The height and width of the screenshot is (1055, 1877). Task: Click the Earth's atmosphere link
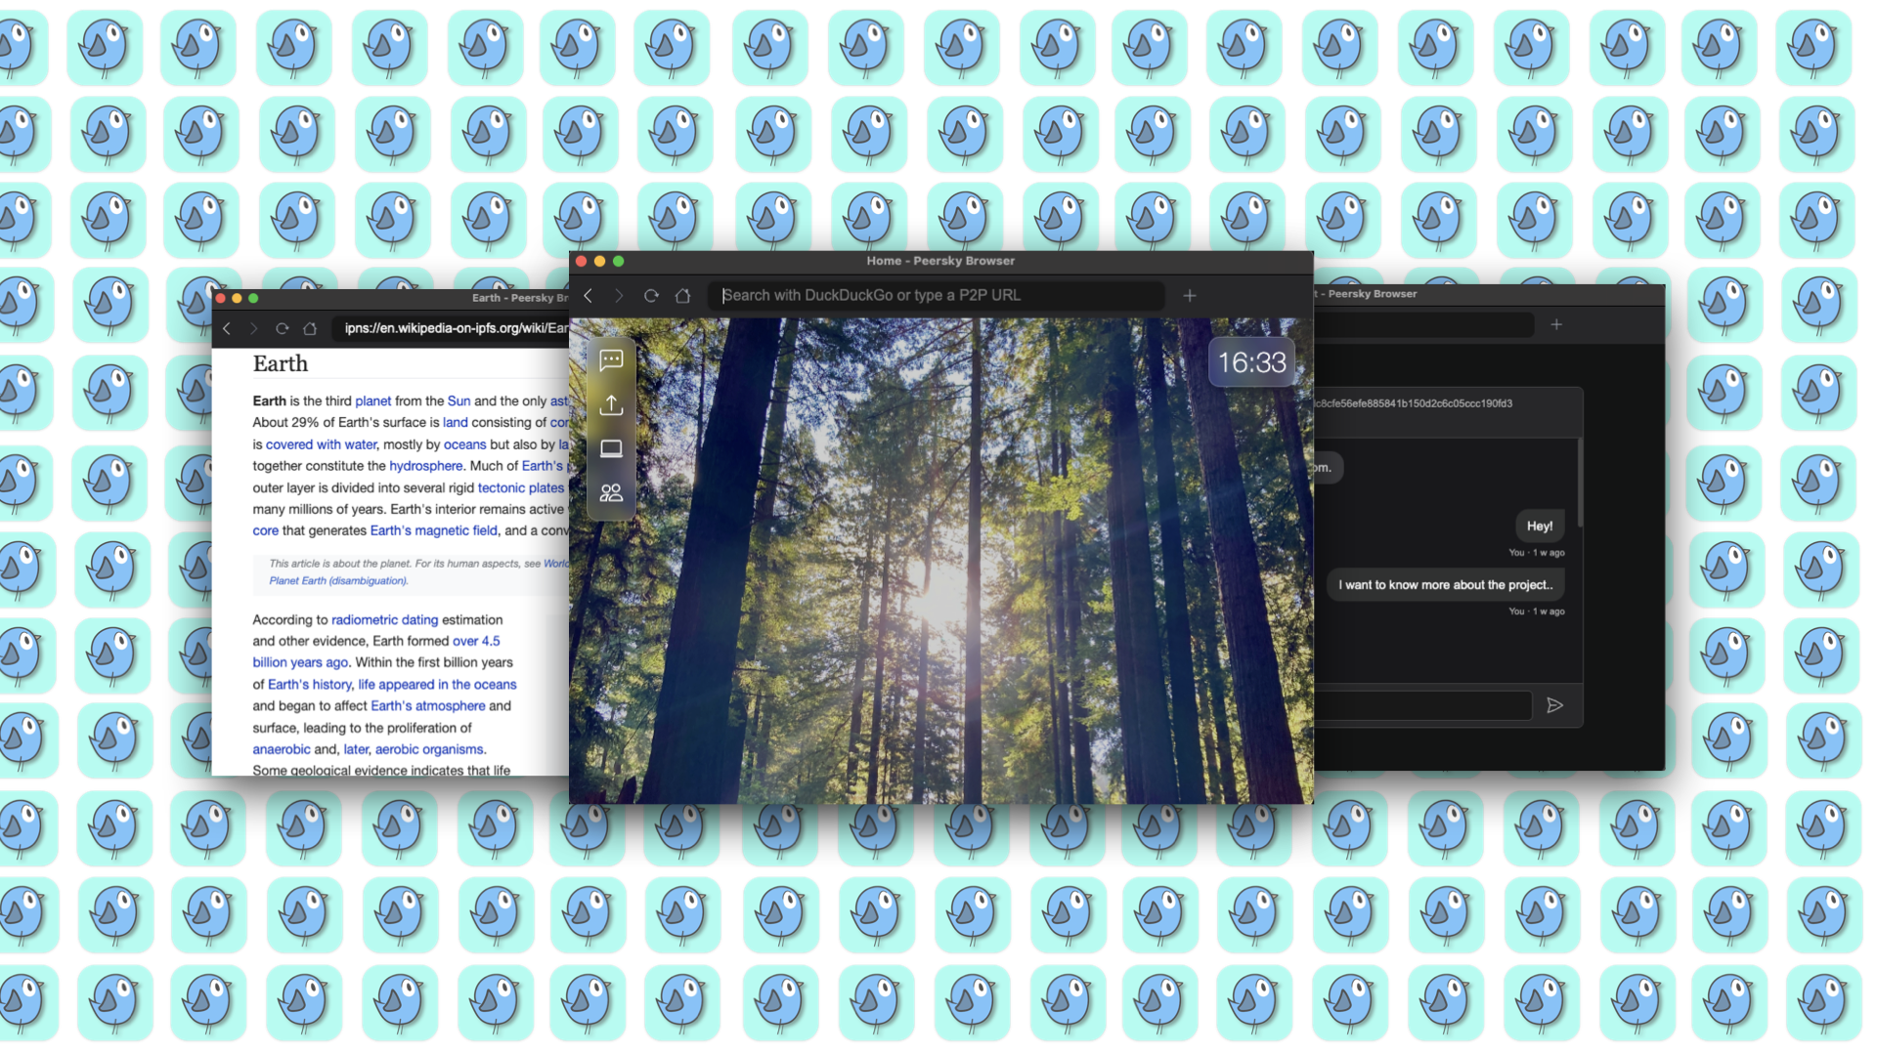(427, 705)
